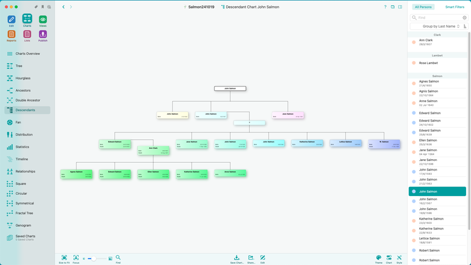471x265 pixels.
Task: Open the Charts section icon
Action: pos(27,19)
